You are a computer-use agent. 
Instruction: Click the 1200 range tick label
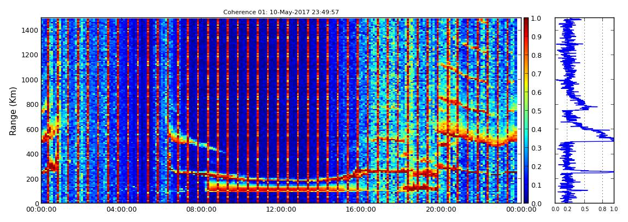point(30,55)
